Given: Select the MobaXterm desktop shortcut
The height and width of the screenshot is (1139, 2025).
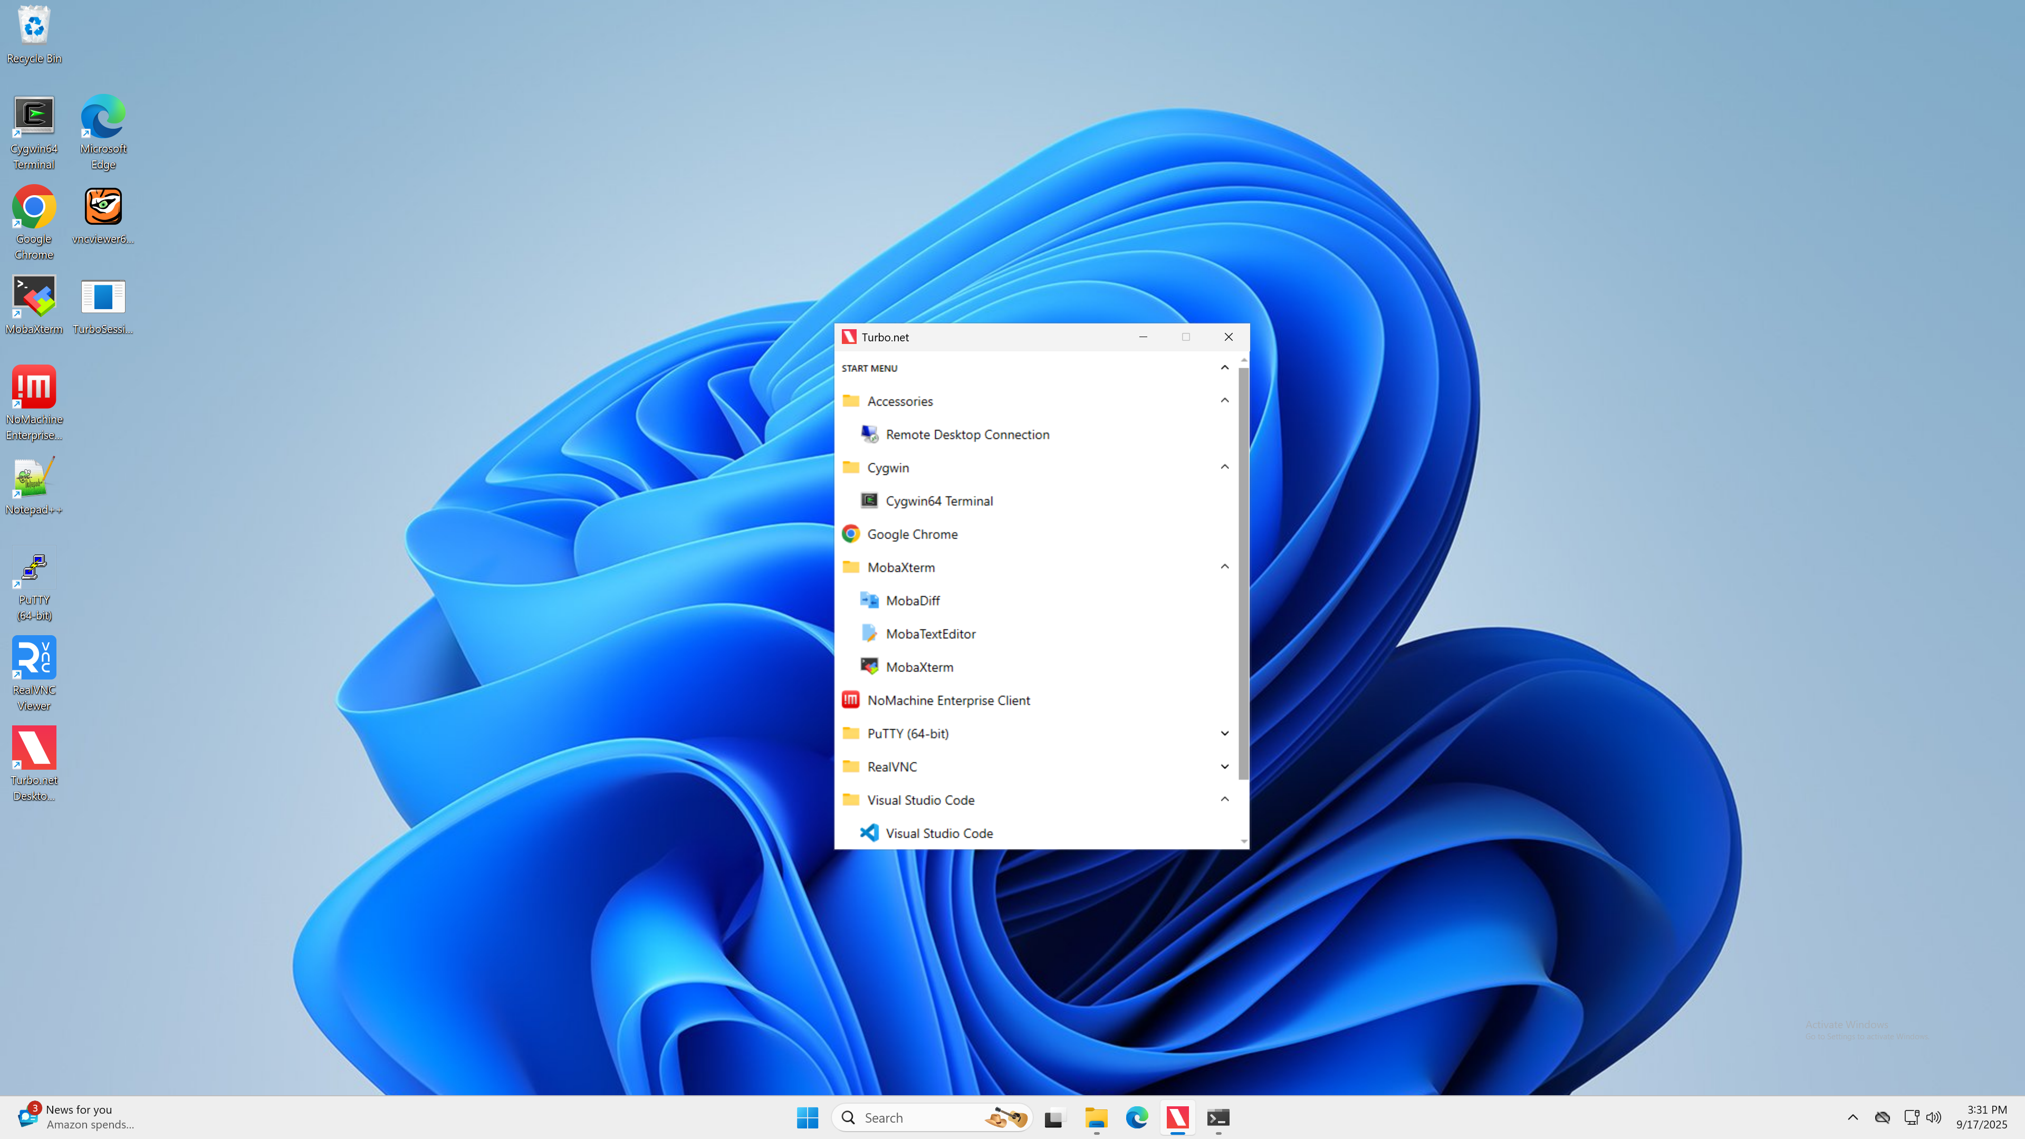Looking at the screenshot, I should 34,305.
